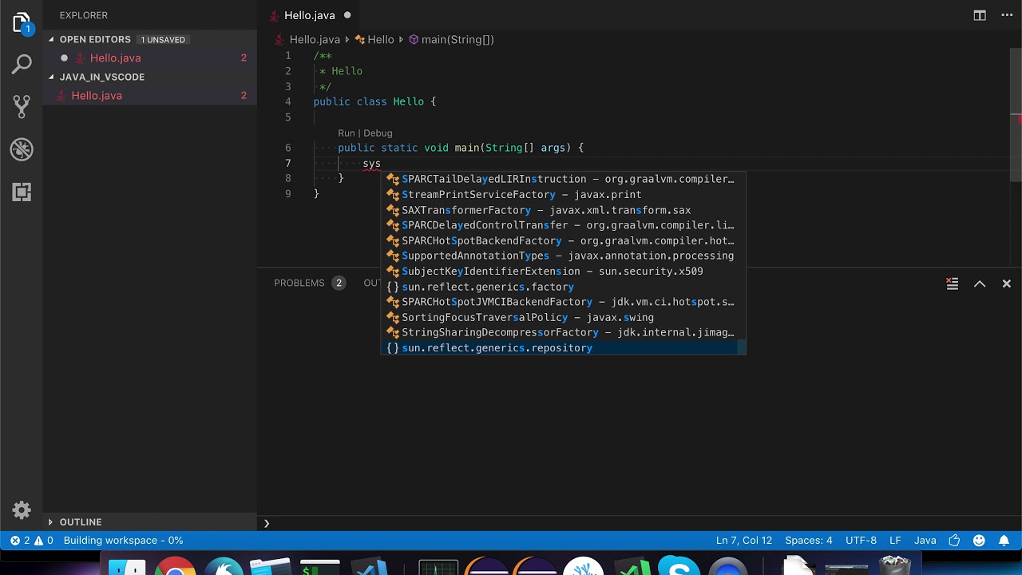The height and width of the screenshot is (575, 1022).
Task: Click the Trash in the Dock
Action: (895, 565)
